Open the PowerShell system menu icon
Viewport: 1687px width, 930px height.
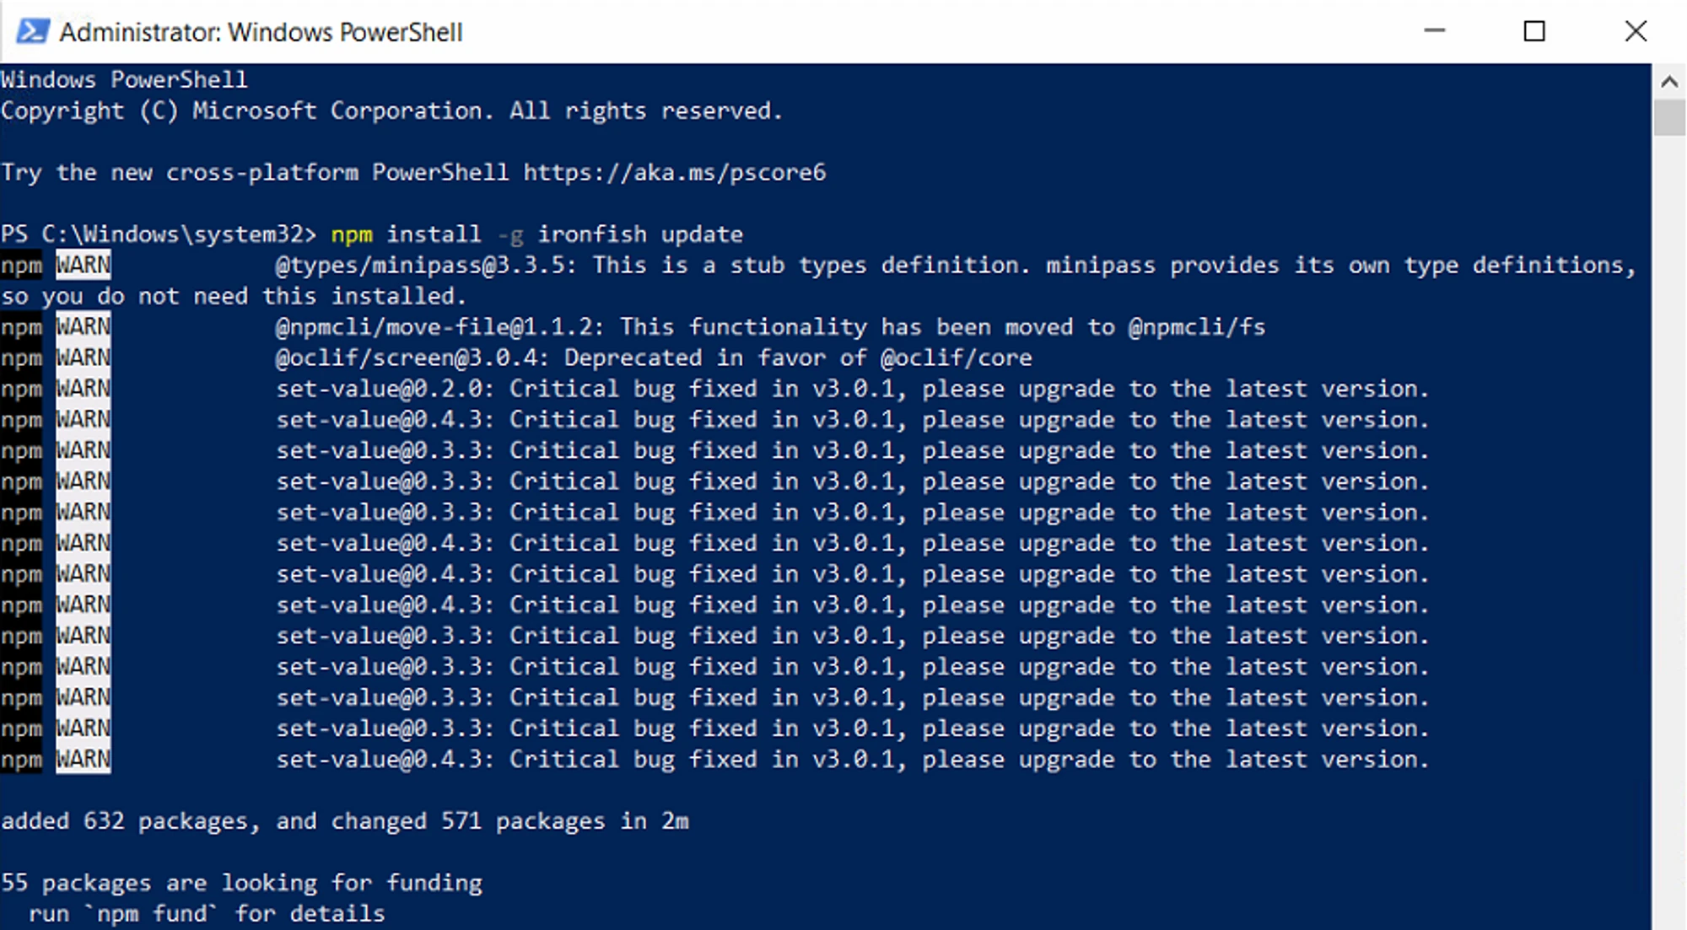click(33, 32)
